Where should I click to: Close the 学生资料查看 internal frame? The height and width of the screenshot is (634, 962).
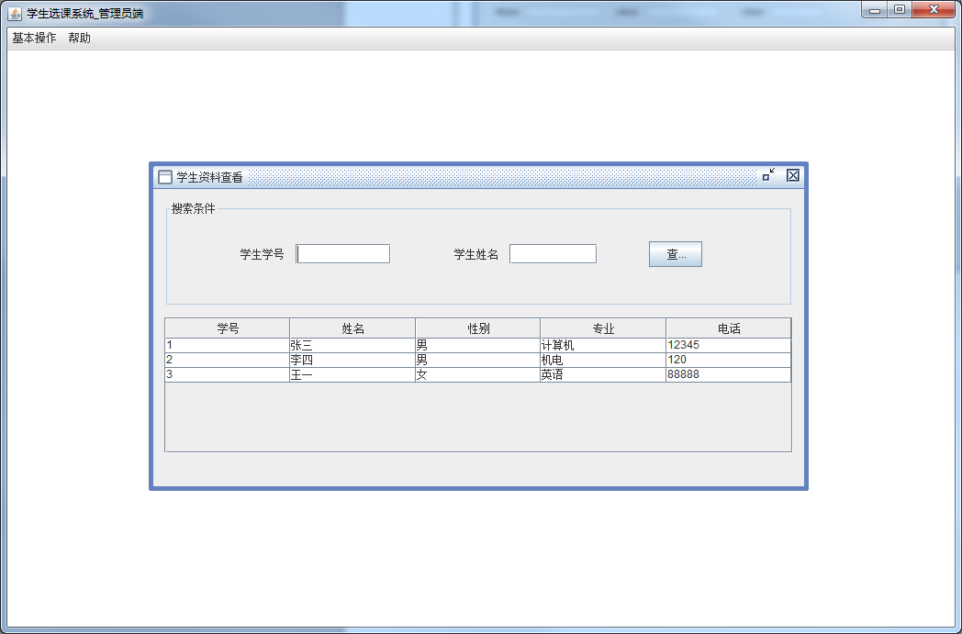click(x=792, y=175)
